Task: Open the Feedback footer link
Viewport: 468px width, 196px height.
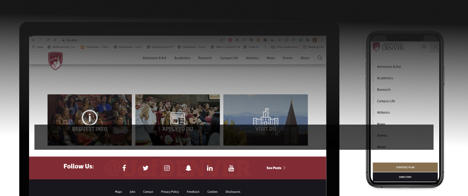Action: coord(193,192)
